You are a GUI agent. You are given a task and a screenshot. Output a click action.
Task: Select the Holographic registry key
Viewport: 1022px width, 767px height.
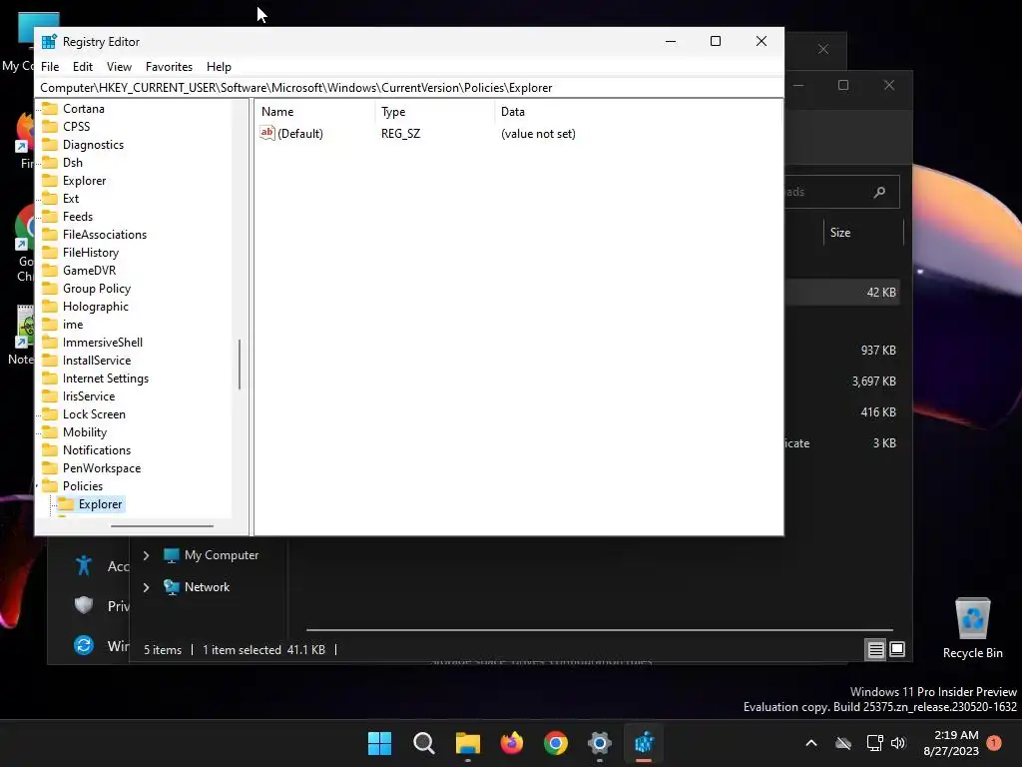point(95,307)
